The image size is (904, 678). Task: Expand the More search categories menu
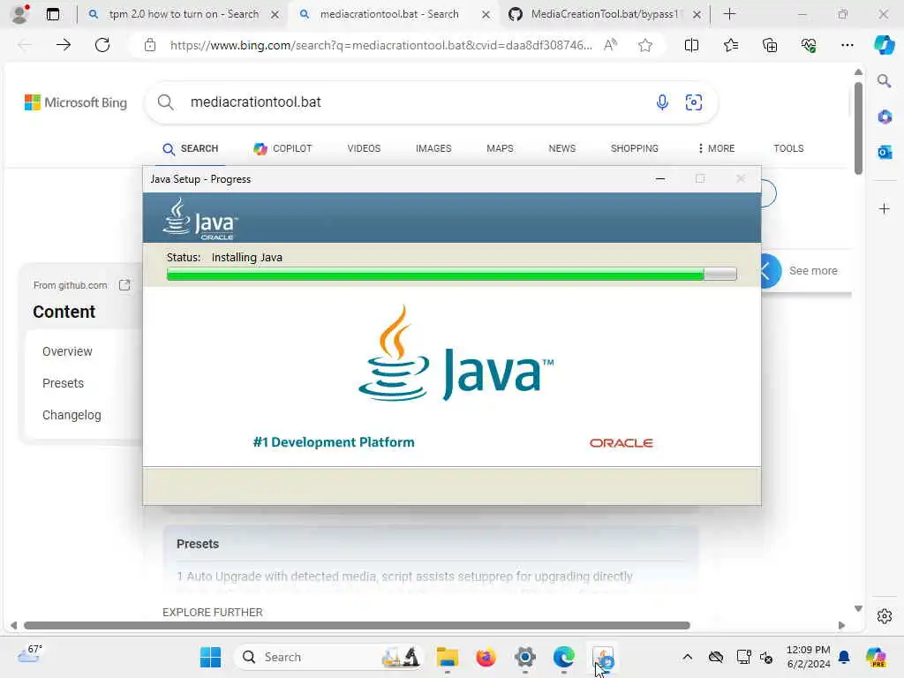click(x=716, y=148)
